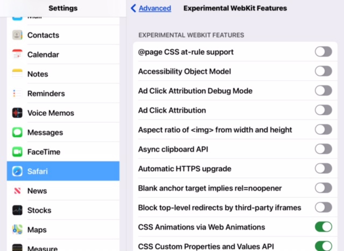This screenshot has width=344, height=251.
Task: Open the Stocks chart icon
Action: click(x=17, y=210)
